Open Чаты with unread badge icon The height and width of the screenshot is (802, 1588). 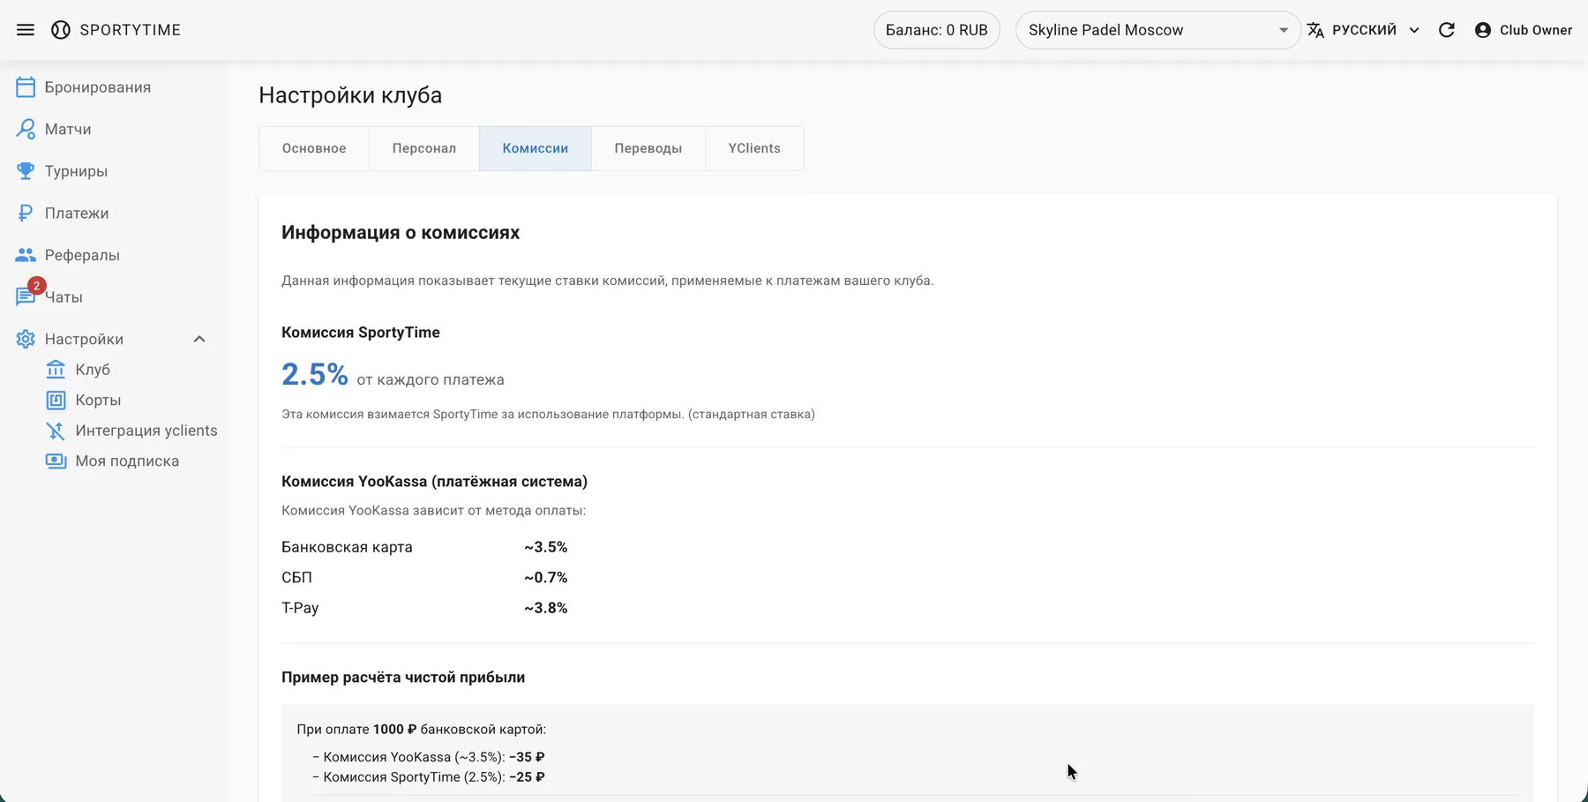coord(26,296)
